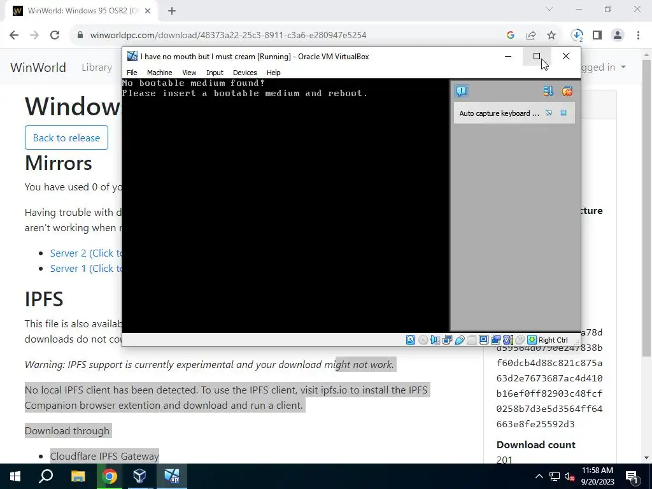This screenshot has height=489, width=652.
Task: Click the CPU virtualization indicator icon
Action: pos(507,340)
